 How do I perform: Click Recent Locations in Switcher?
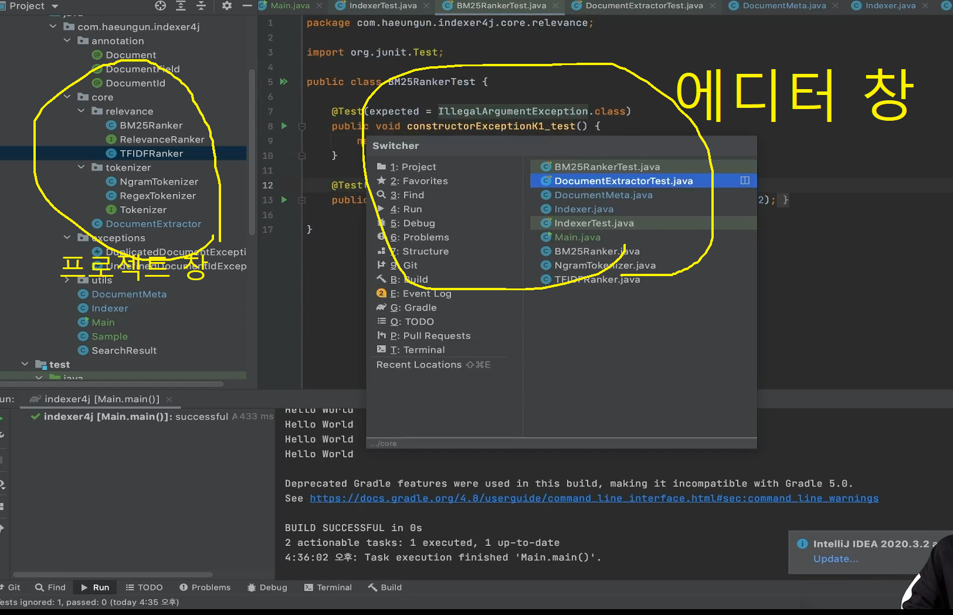[433, 365]
